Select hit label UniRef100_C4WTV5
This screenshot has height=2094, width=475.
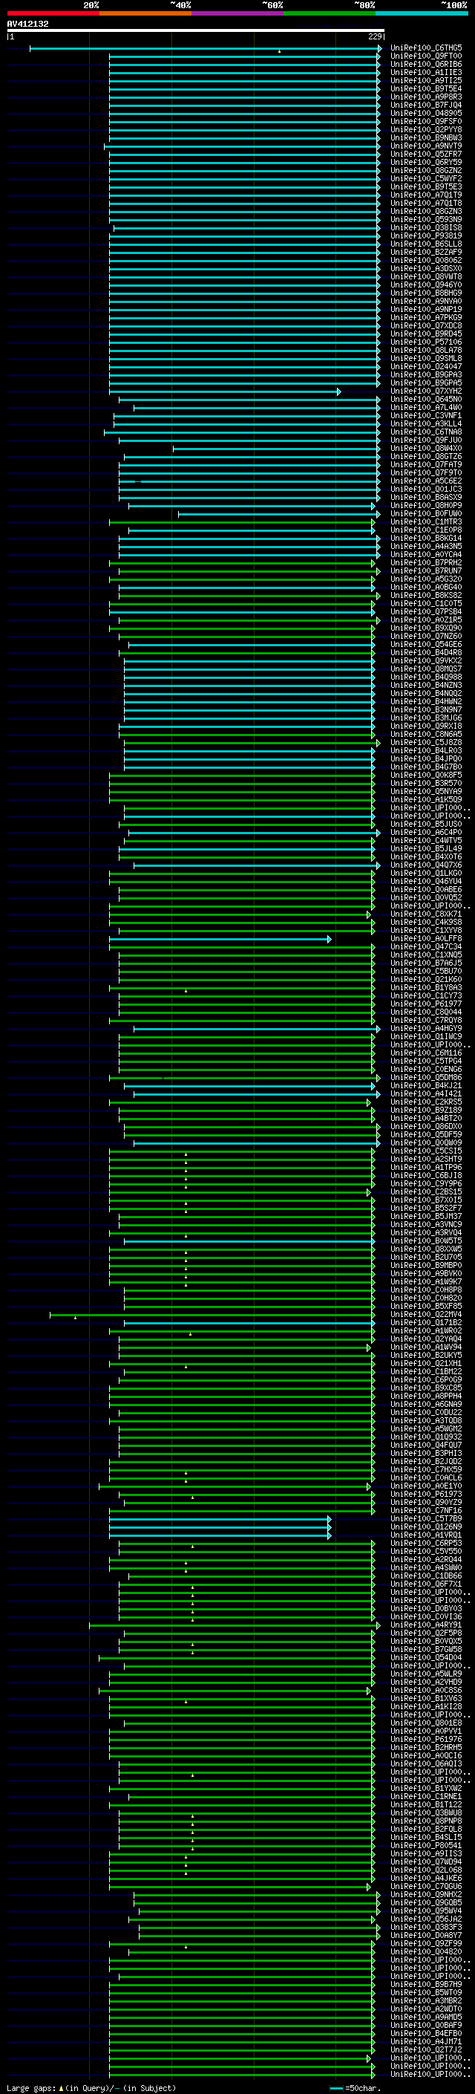click(426, 841)
